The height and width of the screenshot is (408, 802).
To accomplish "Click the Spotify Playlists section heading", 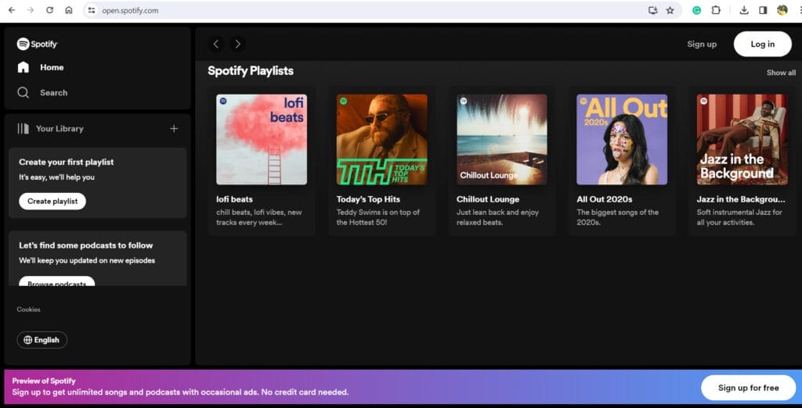I will coord(251,71).
